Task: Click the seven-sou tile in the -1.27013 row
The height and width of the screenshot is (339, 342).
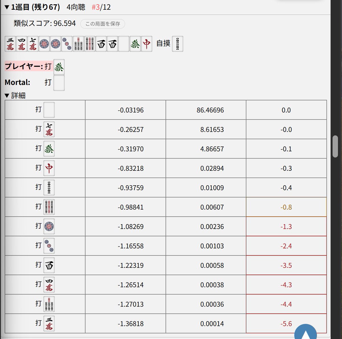Action: (x=49, y=304)
